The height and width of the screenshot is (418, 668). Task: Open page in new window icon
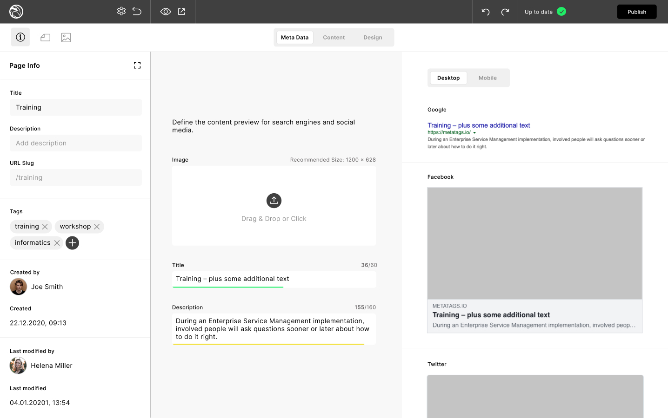click(x=181, y=12)
